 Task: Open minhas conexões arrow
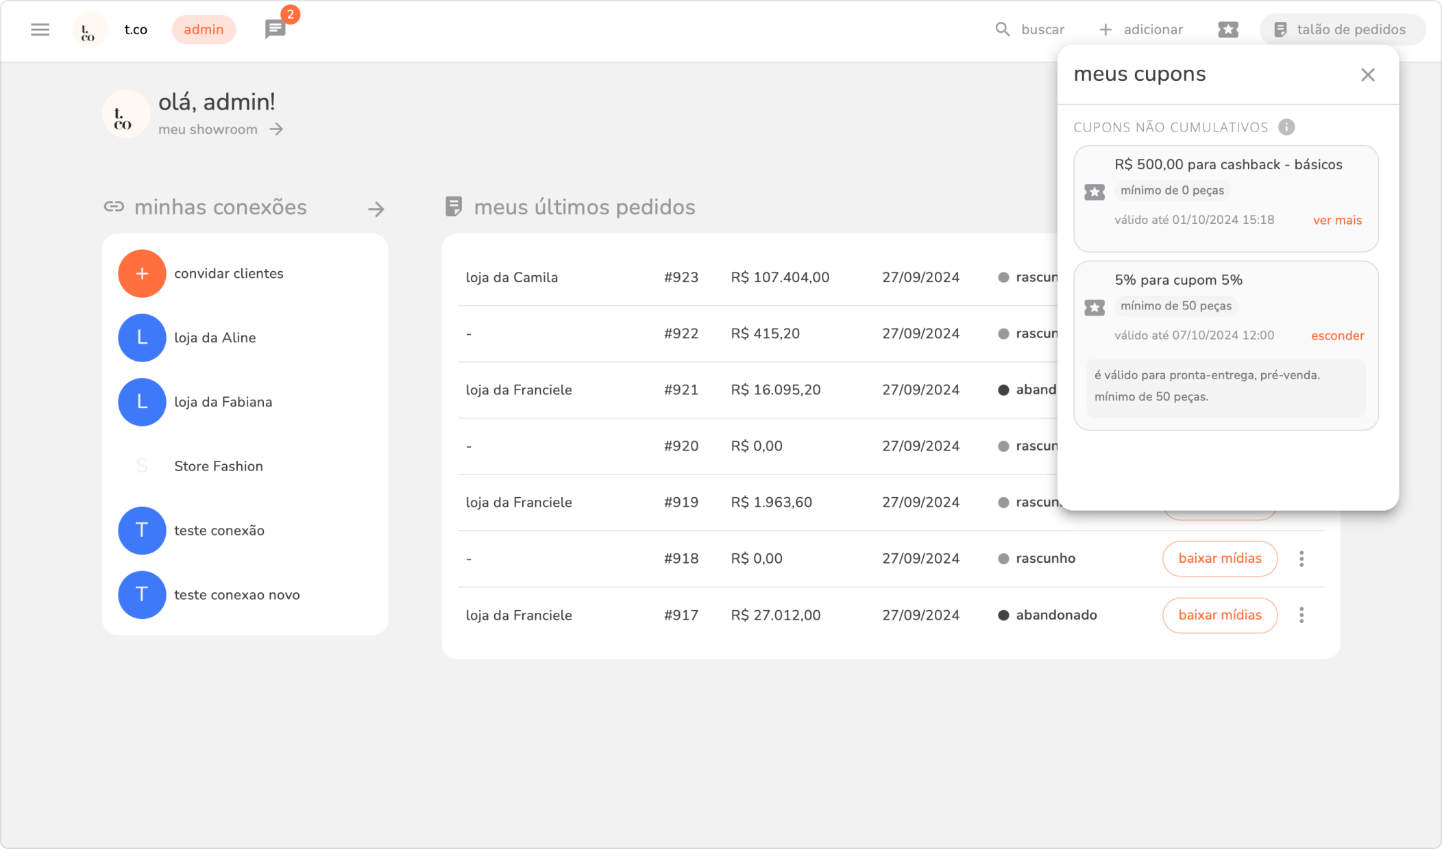tap(376, 209)
